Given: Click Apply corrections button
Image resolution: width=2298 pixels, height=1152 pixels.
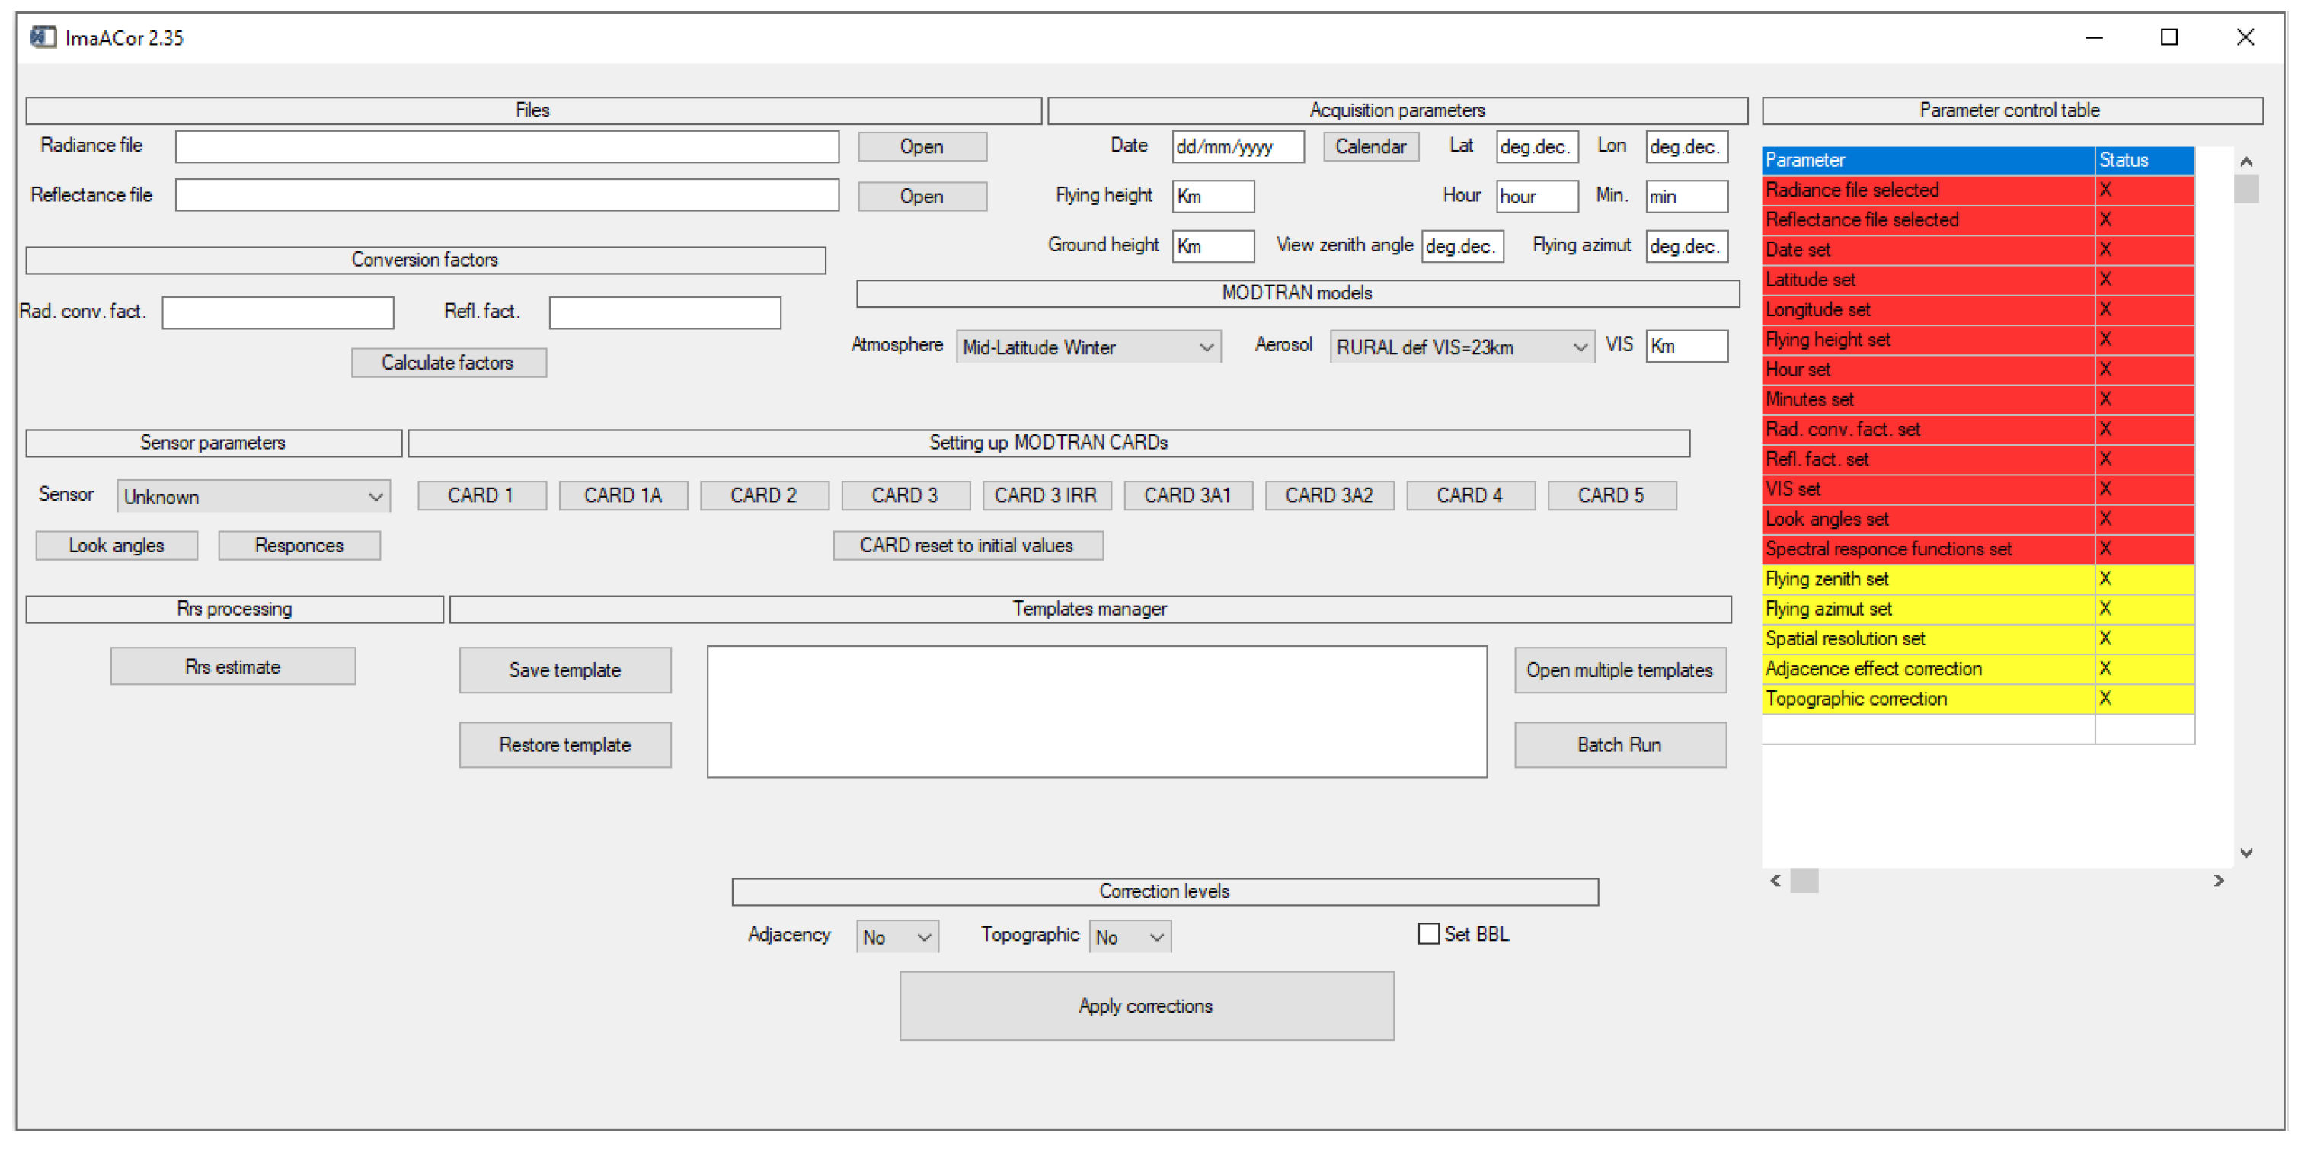Looking at the screenshot, I should 1146,1006.
